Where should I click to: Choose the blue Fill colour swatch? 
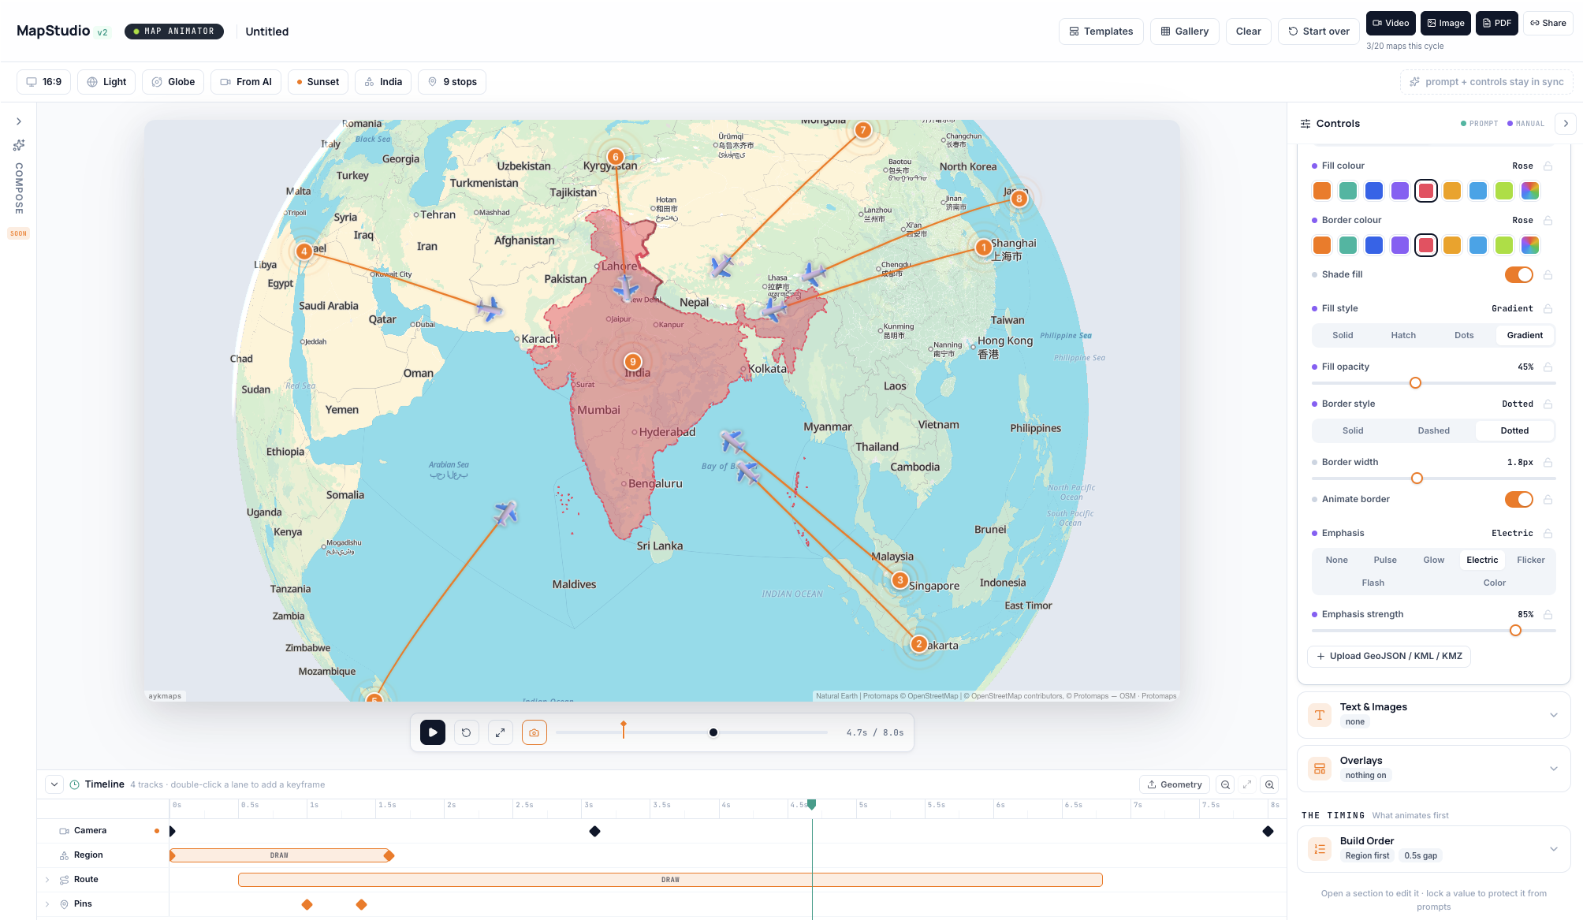click(x=1374, y=191)
